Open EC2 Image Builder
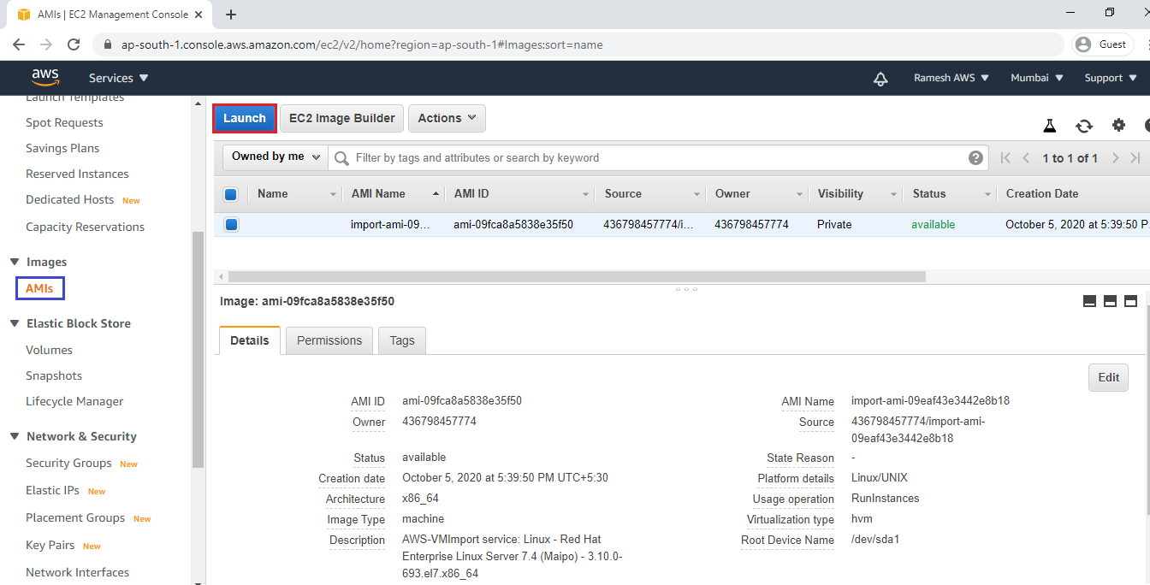 (342, 118)
